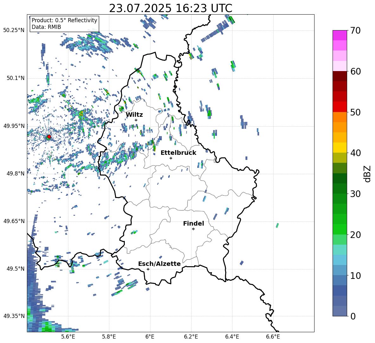The width and height of the screenshot is (375, 343).
Task: Click the latitude label 49.65°N
Action: (x=14, y=221)
